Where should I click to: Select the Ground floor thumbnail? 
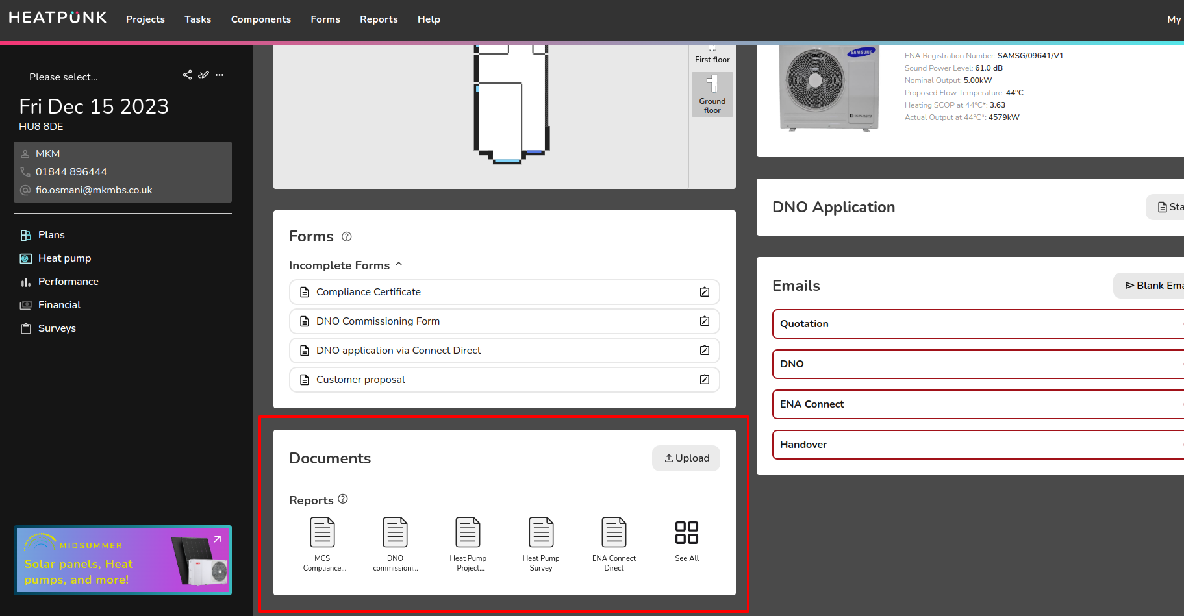point(712,94)
